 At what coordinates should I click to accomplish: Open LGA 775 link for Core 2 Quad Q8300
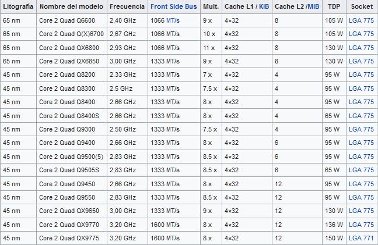(361, 88)
